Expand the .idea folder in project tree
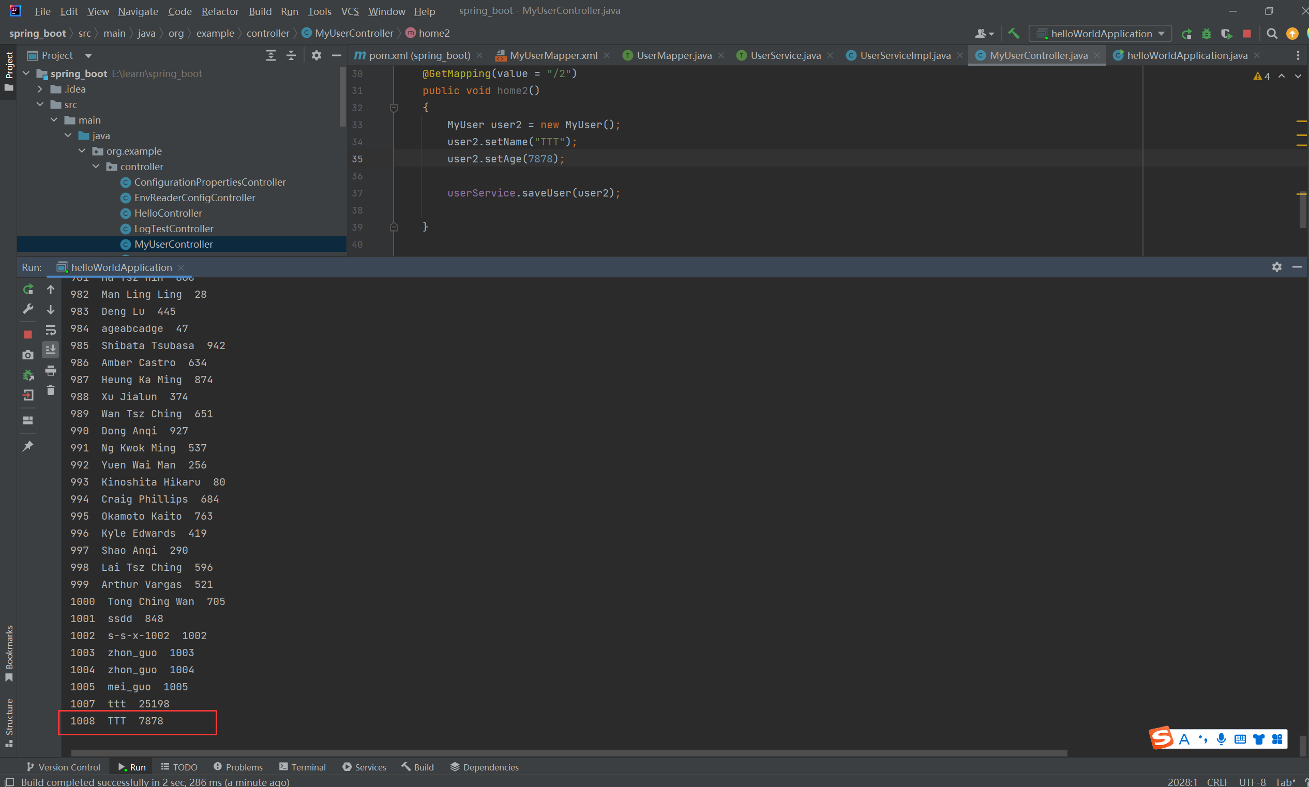 [40, 89]
